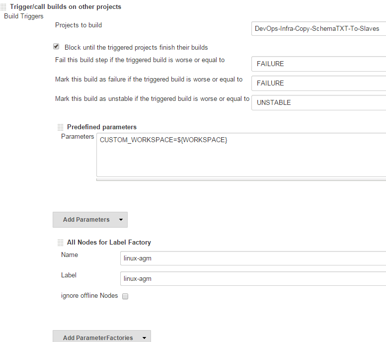Viewport: 386px width, 342px height.
Task: Open the Mark this build as failure dropdown
Action: [318, 83]
